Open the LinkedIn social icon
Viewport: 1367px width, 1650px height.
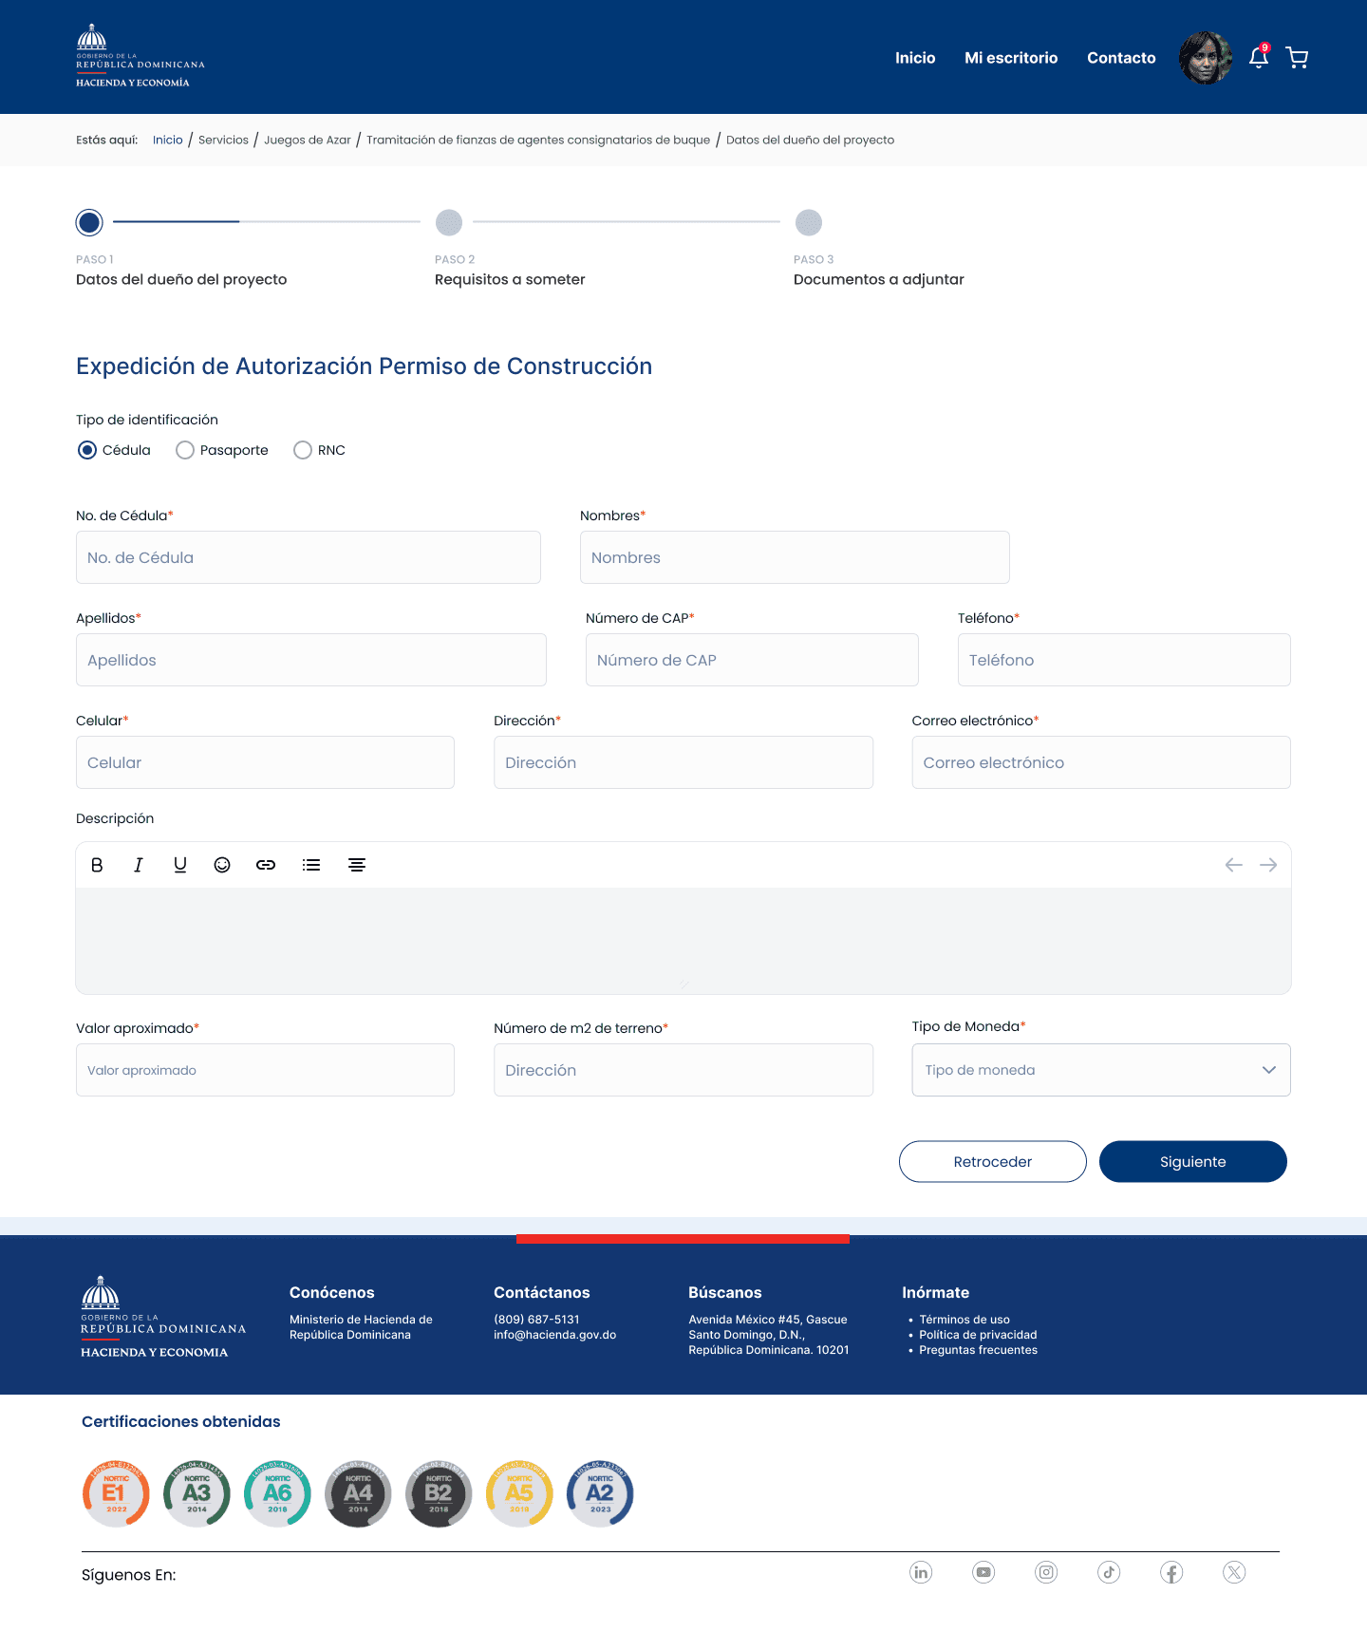921,1572
